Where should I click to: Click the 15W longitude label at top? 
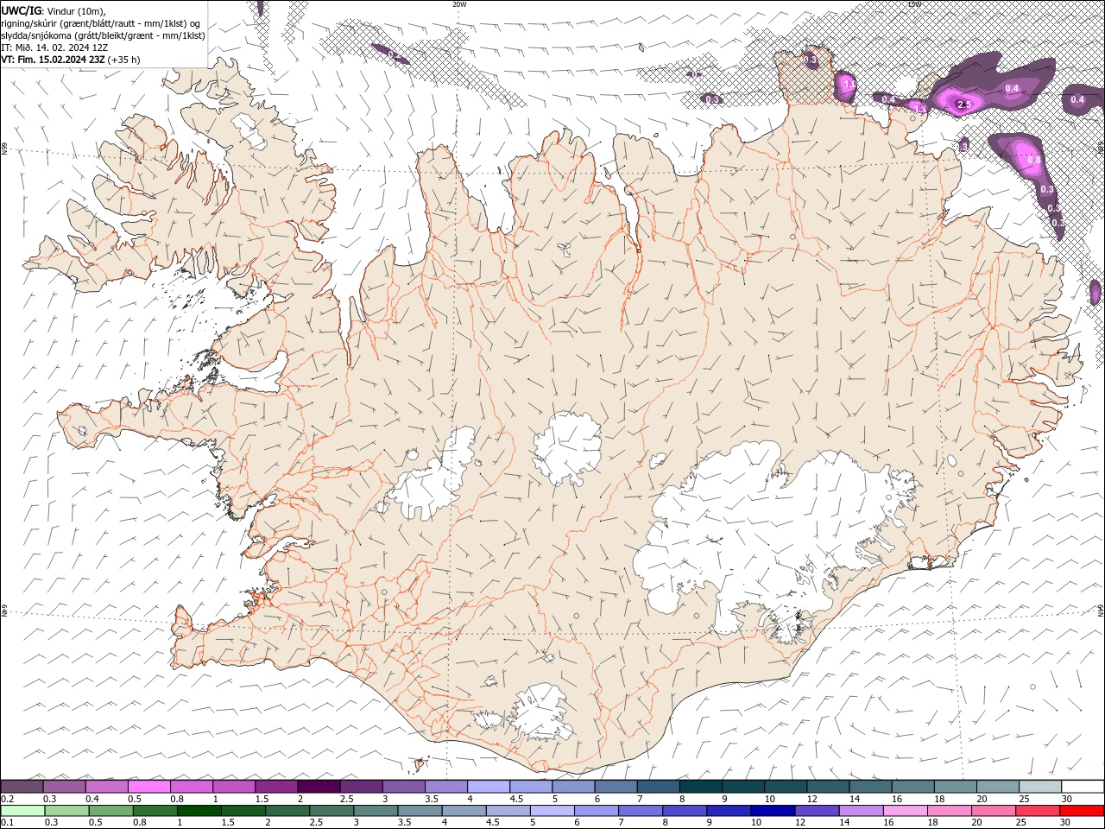[914, 4]
